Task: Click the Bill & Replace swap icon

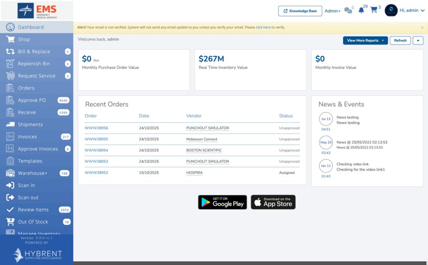Action: coord(10,51)
